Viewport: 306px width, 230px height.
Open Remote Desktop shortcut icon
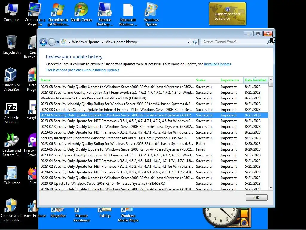pyautogui.click(x=105, y=14)
